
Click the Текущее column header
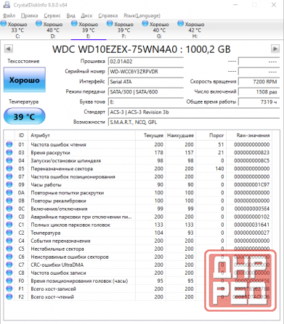pyautogui.click(x=150, y=136)
